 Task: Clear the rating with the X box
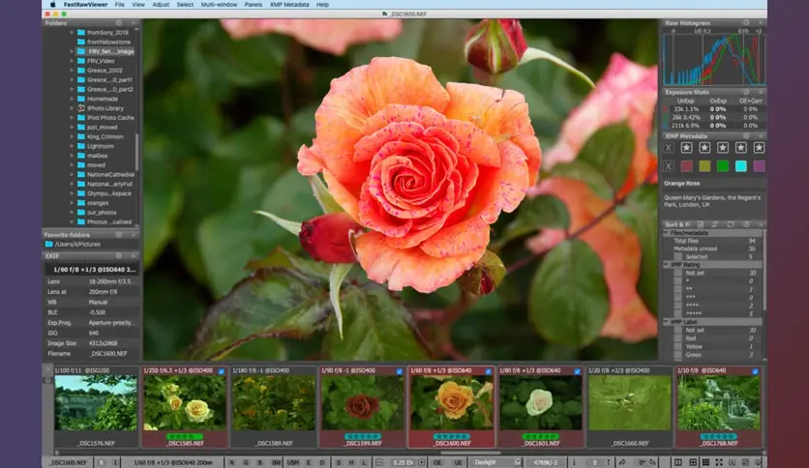coord(669,148)
